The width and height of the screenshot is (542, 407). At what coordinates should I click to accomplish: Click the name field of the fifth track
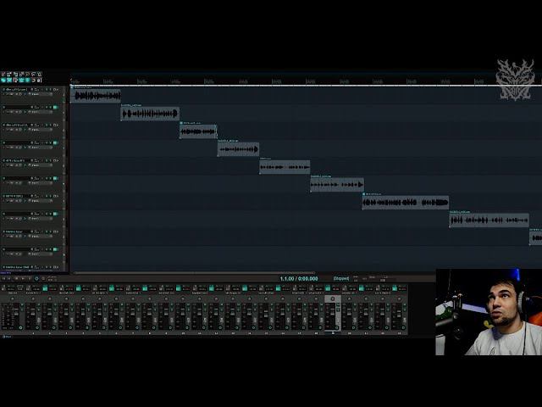(x=17, y=160)
